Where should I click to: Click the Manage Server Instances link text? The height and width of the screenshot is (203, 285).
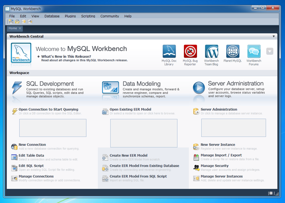222,176
